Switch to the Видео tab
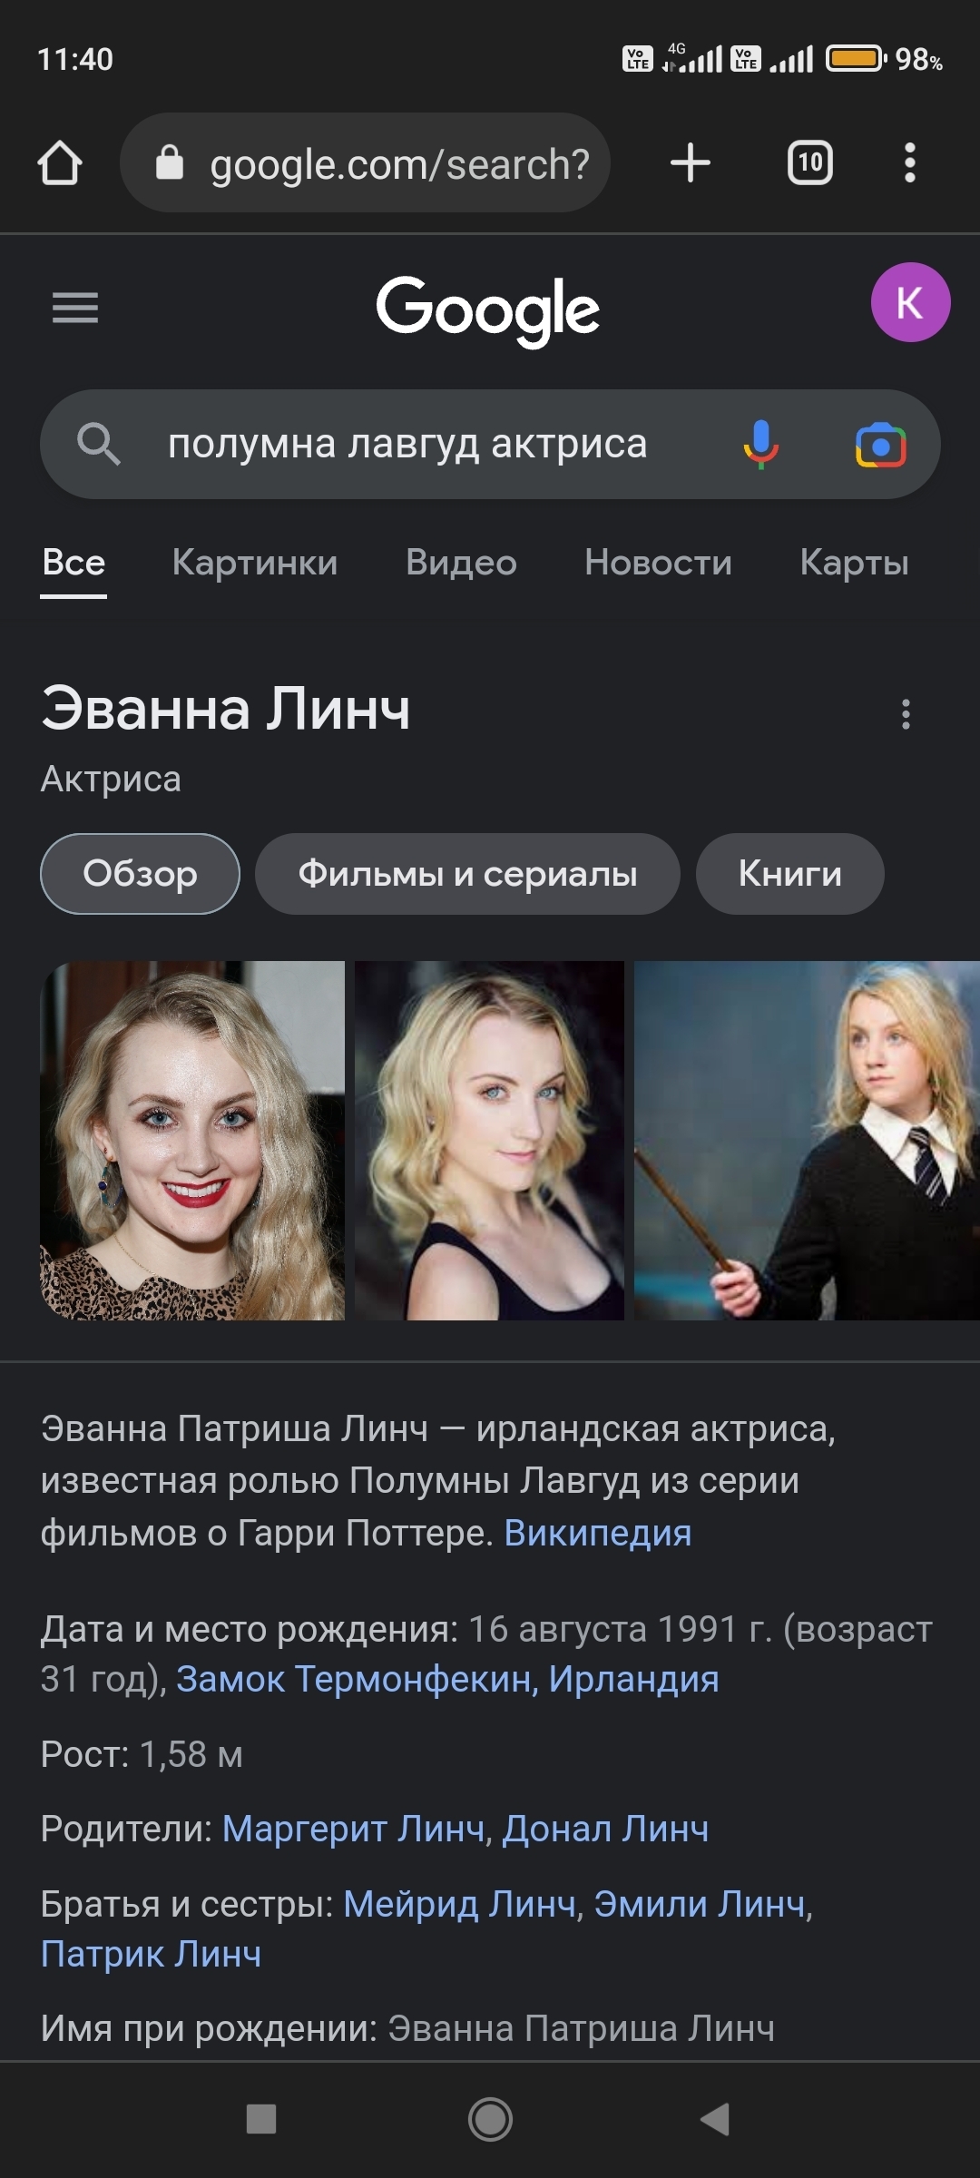 tap(461, 563)
